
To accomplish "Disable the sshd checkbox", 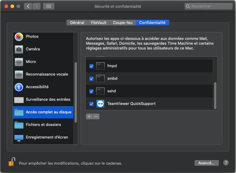I will coord(91,91).
